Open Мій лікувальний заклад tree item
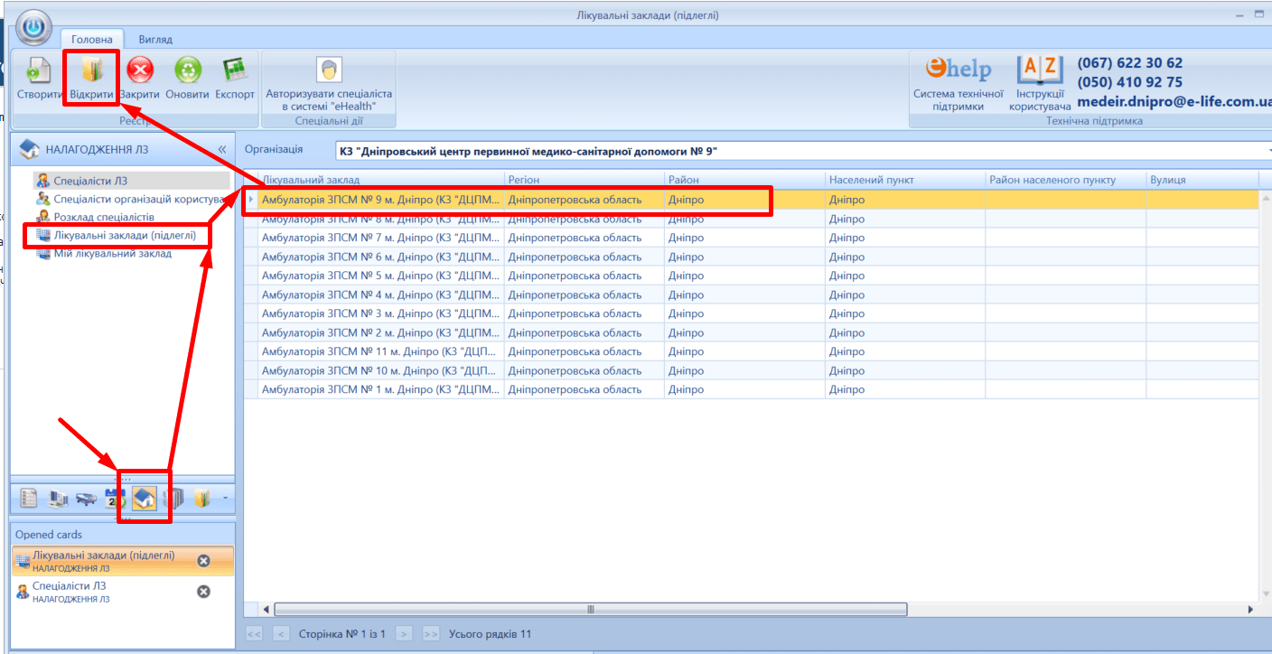The width and height of the screenshot is (1272, 654). [112, 254]
